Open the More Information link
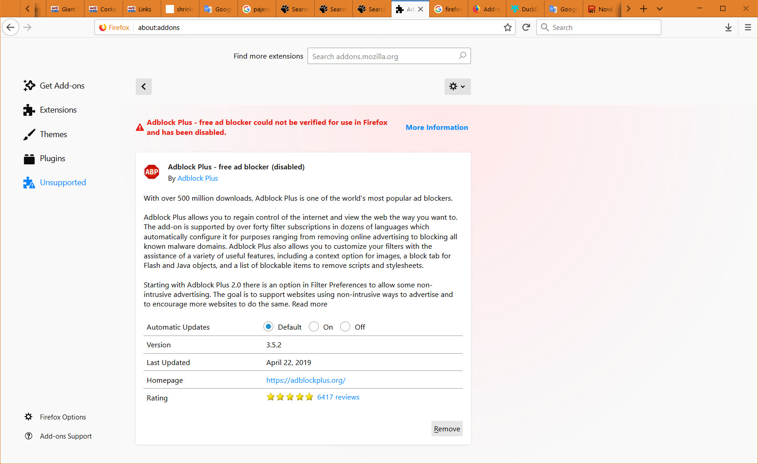Image resolution: width=758 pixels, height=464 pixels. [437, 128]
